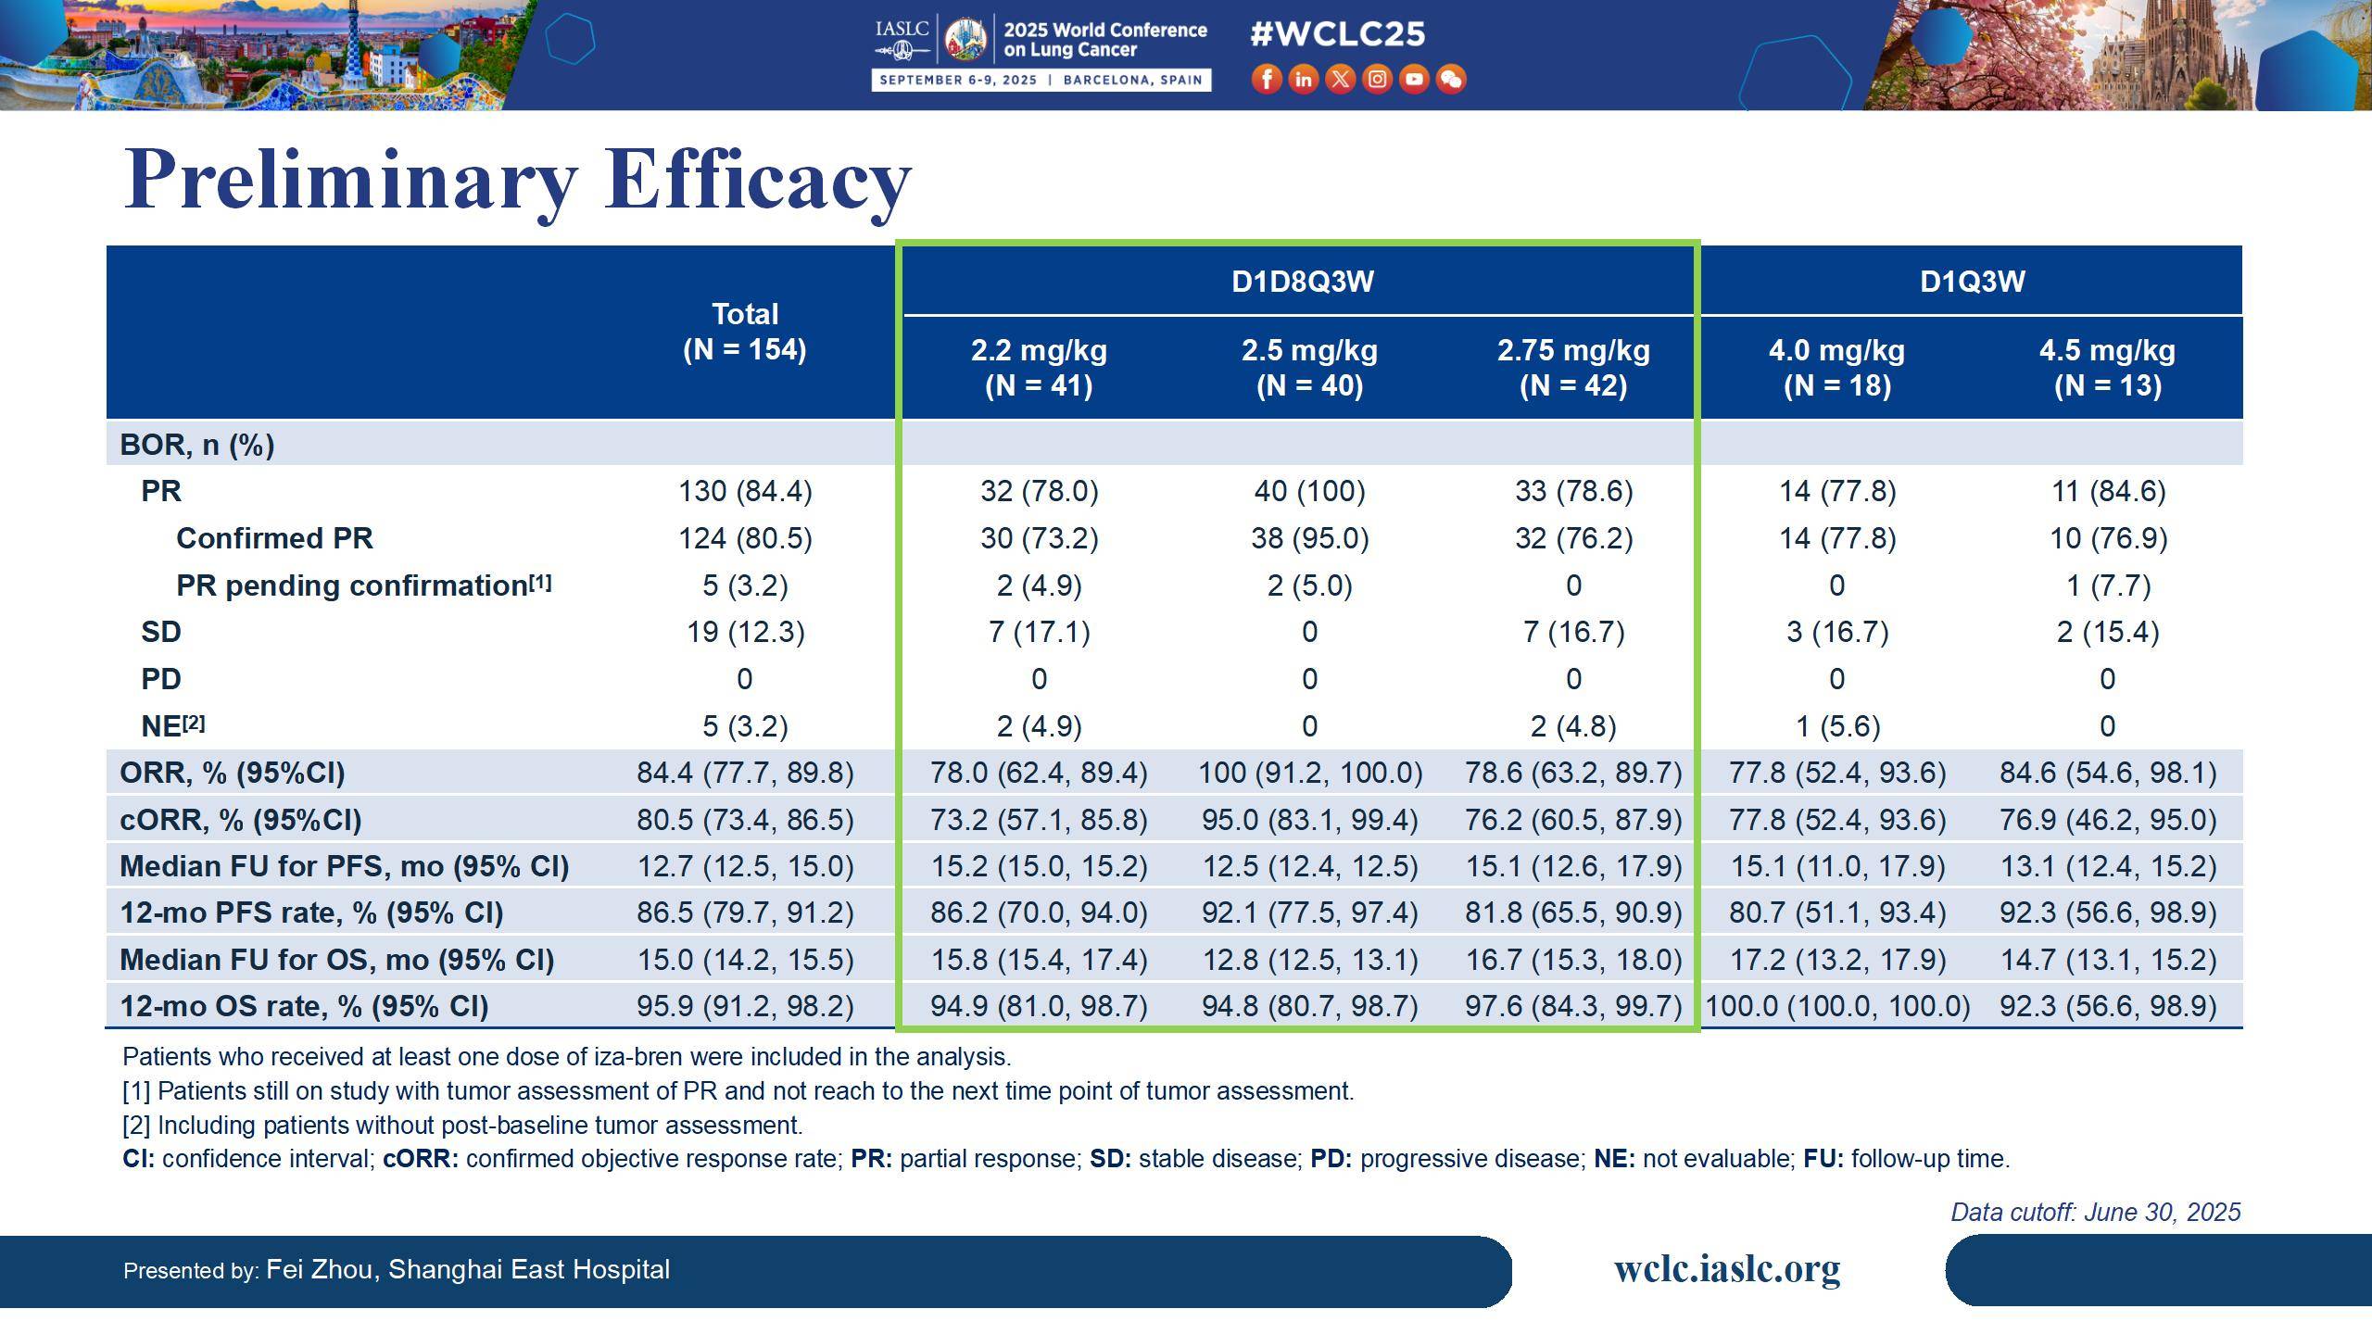Open the wclc.iaslc.org link
This screenshot has width=2372, height=1334.
pos(1727,1269)
